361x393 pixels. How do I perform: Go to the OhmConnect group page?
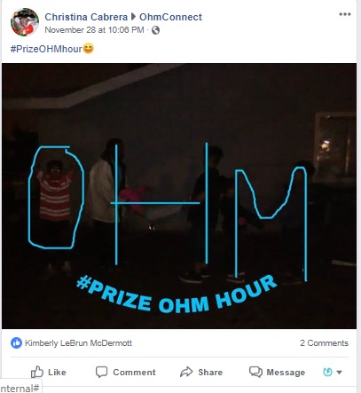pyautogui.click(x=170, y=17)
